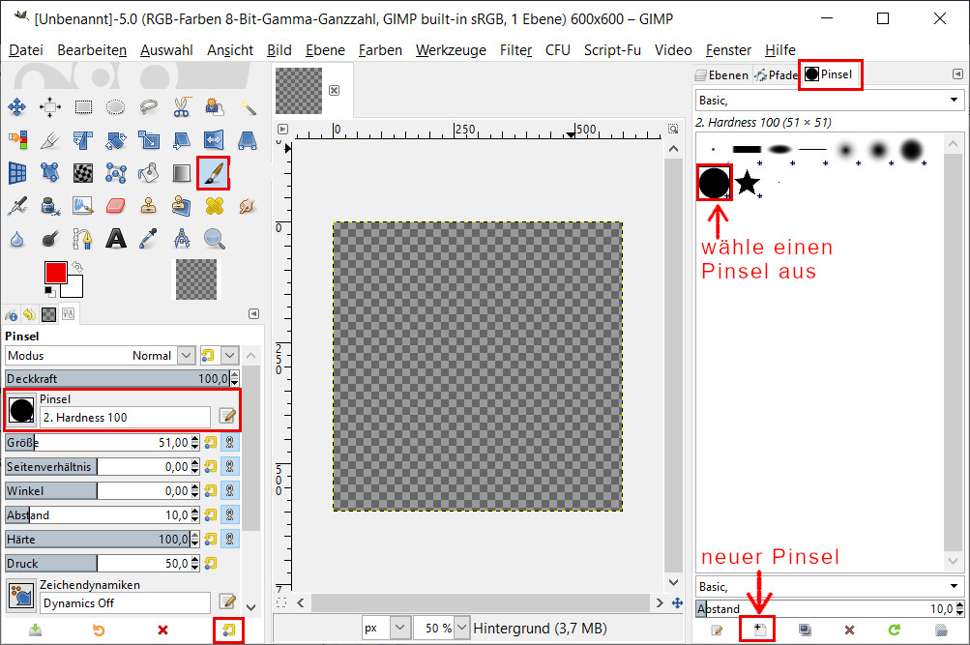Toggle the Härte link to brush default
Image resolution: width=970 pixels, height=645 pixels.
click(229, 539)
